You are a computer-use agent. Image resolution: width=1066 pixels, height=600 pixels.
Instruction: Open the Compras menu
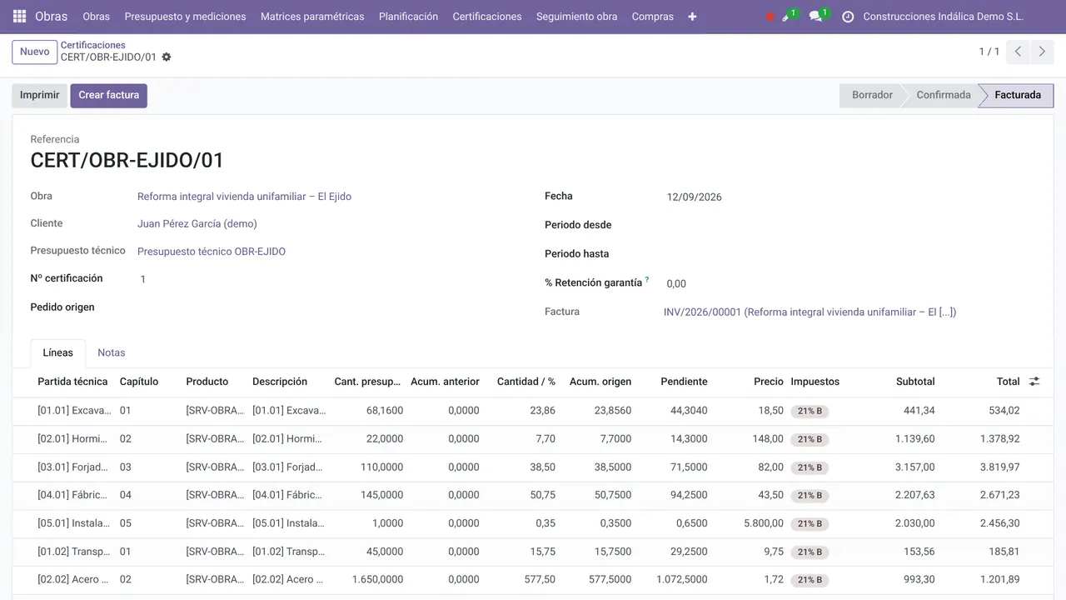click(x=653, y=17)
